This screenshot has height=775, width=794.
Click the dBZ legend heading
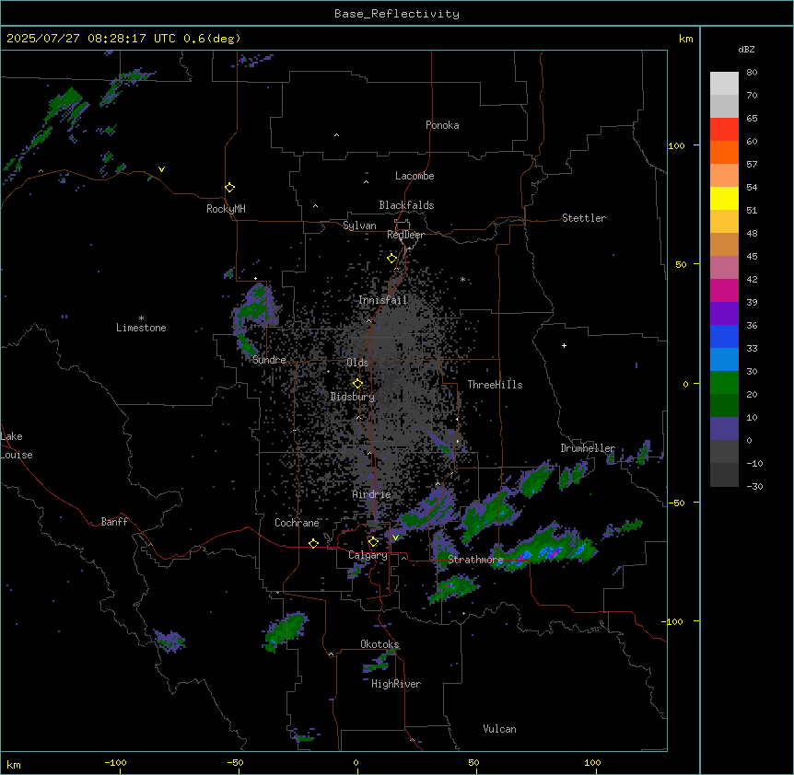[746, 49]
